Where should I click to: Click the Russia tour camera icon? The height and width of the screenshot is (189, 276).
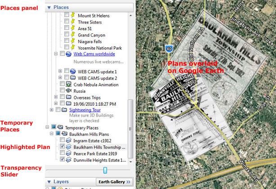68,90
